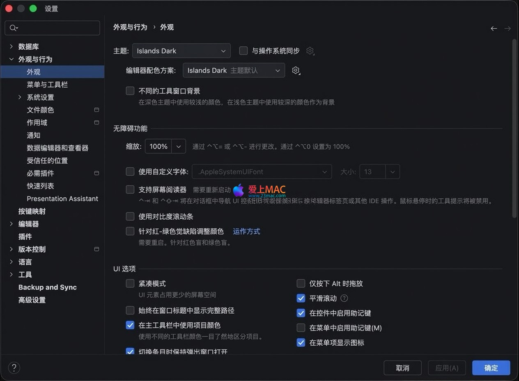519x381 pixels.
Task: Click the gear icon beside theme sync checkbox
Action: click(310, 51)
